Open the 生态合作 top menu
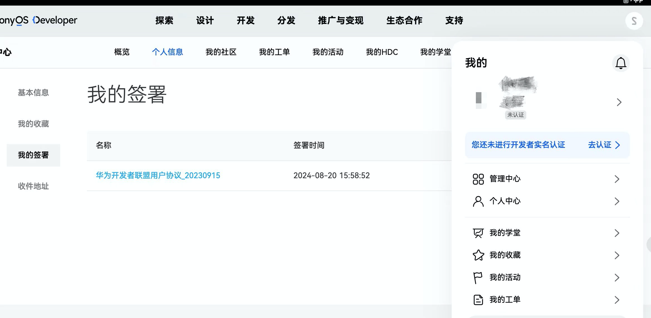This screenshot has width=651, height=318. click(404, 20)
